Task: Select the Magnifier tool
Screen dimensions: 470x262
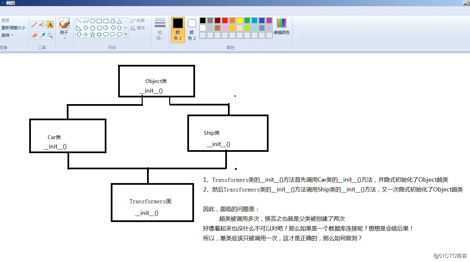Action: 50,35
